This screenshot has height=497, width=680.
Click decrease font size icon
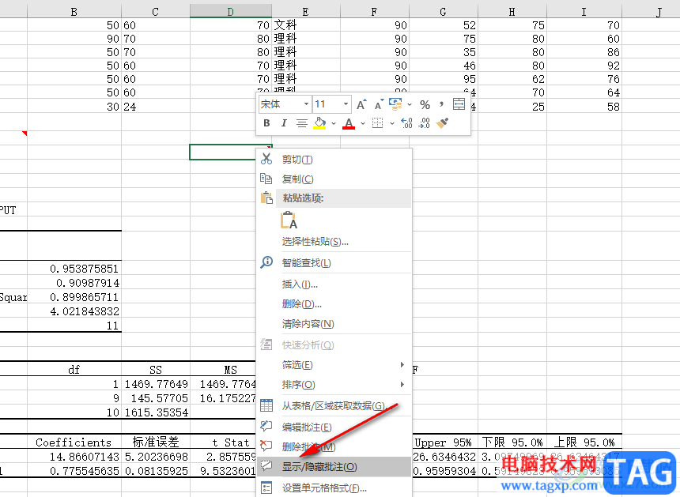(379, 104)
